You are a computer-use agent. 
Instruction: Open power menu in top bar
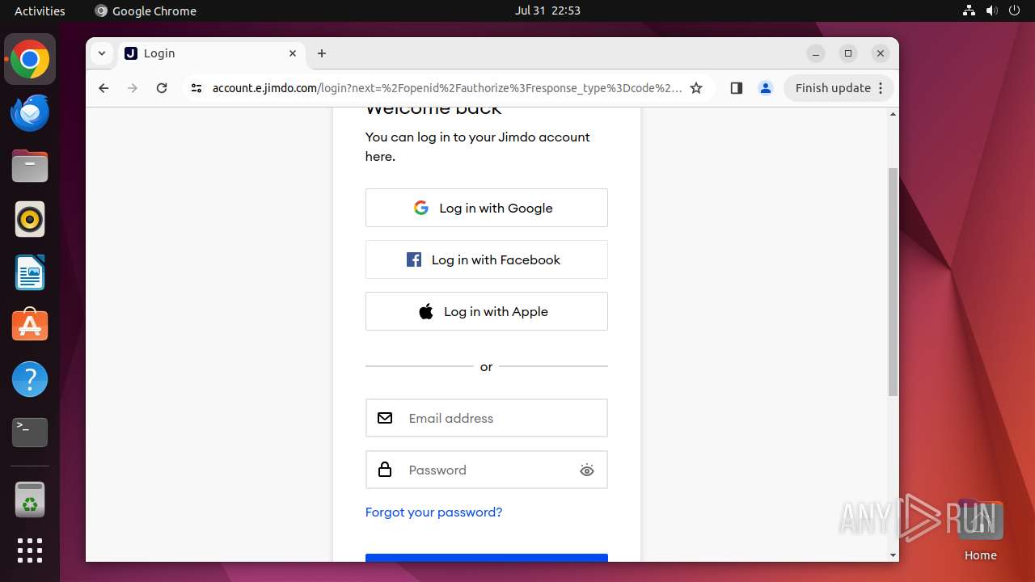[1015, 11]
